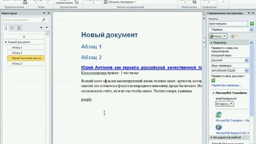
Task: Click the 'Абзац 2' heading in the document
Action: [91, 57]
